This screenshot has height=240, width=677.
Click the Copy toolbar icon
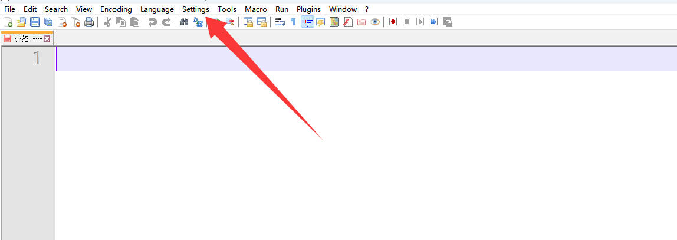coord(121,22)
